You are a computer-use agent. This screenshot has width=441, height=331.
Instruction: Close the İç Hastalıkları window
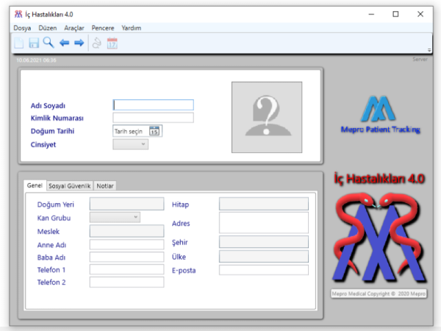click(420, 14)
